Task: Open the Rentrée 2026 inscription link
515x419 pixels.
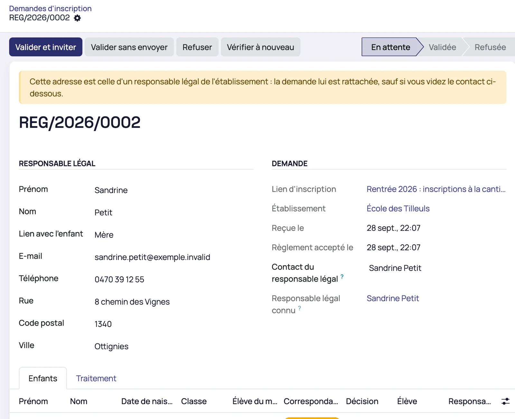Action: [x=436, y=189]
